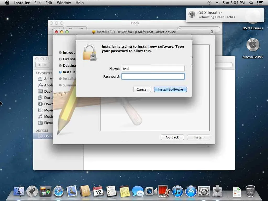Open Contacts address book in Dock
The height and width of the screenshot is (201, 268).
[x=85, y=191]
